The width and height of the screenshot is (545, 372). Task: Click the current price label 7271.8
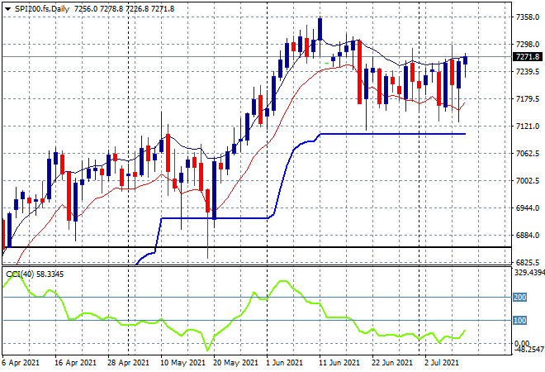(x=528, y=57)
